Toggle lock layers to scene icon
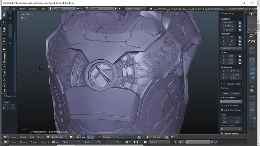This screenshot has height=146, width=260. [x=139, y=137]
